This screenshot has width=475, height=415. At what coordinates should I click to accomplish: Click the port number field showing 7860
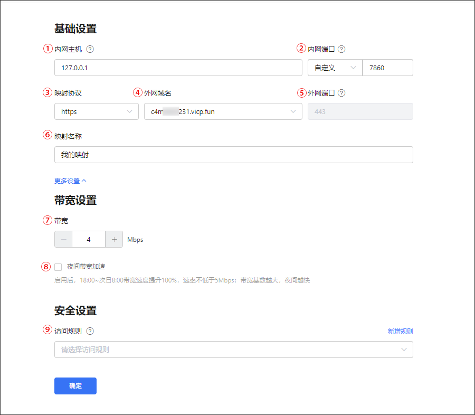387,68
